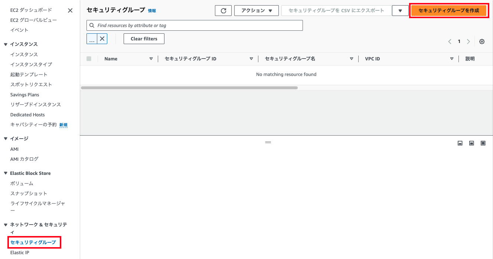Click the Clear filters button
Image resolution: width=493 pixels, height=259 pixels.
(x=144, y=39)
